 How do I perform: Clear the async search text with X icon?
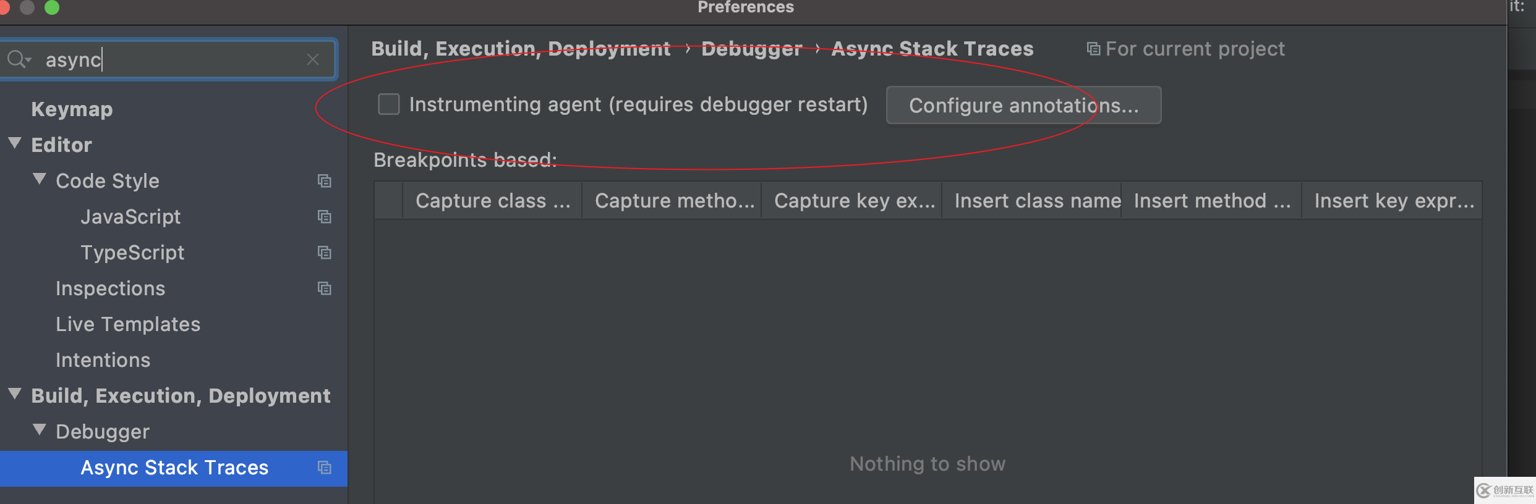[313, 59]
